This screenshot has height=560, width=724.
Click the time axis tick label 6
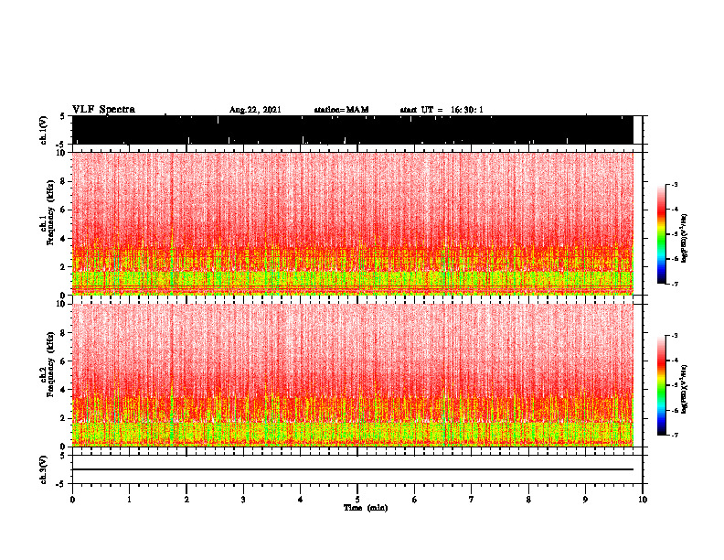(x=415, y=500)
